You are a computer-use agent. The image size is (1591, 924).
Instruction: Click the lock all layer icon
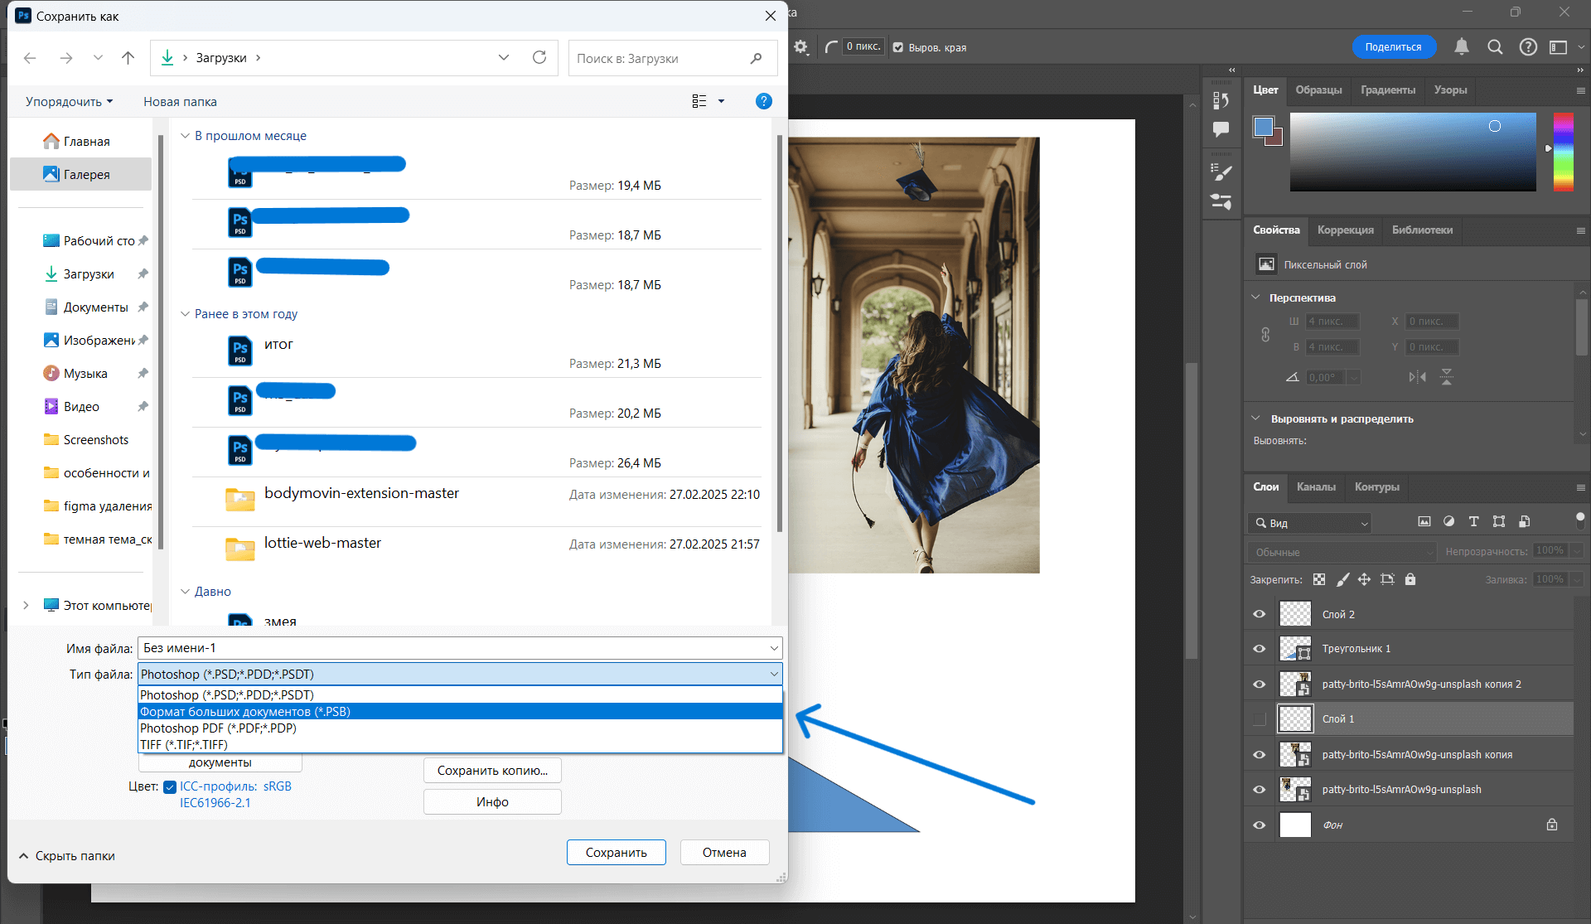coord(1410,579)
